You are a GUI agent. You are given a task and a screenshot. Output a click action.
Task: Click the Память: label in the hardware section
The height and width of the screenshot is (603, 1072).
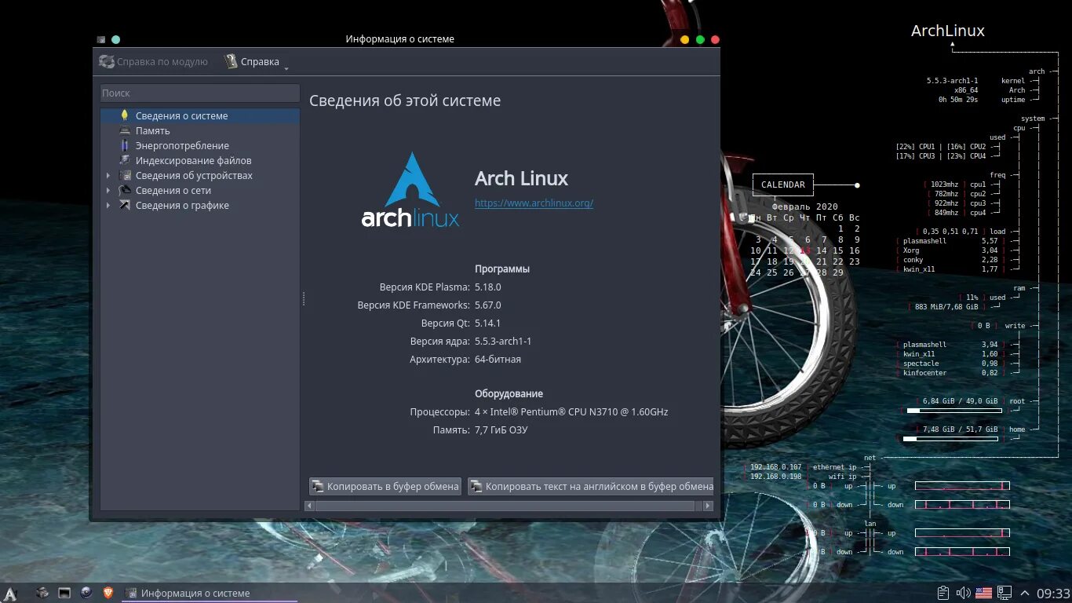(x=451, y=429)
